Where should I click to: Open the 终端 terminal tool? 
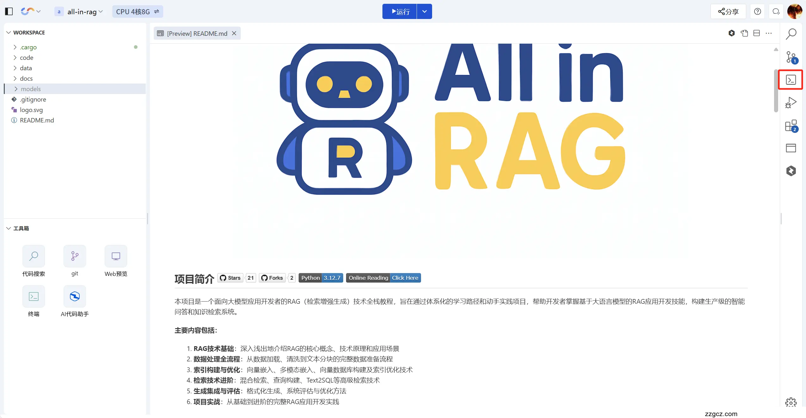pyautogui.click(x=34, y=301)
